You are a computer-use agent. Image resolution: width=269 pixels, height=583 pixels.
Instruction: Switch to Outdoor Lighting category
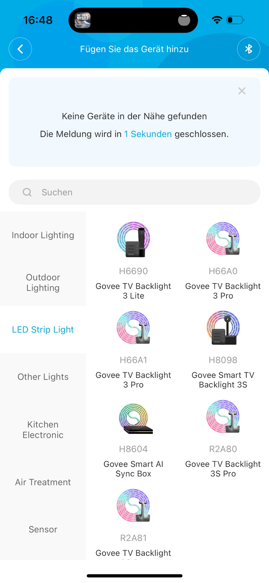(43, 283)
